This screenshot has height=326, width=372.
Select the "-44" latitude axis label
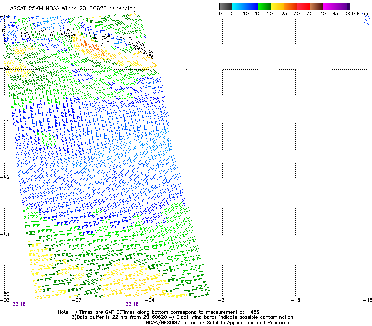[x=5, y=122]
